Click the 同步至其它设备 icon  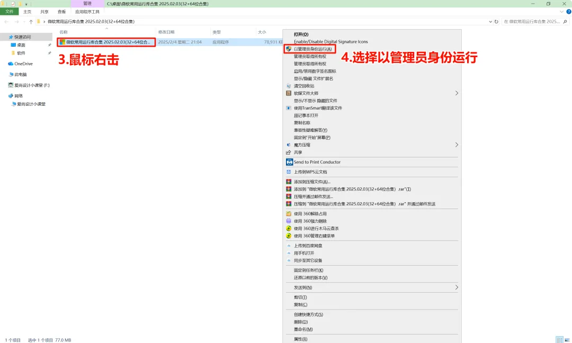point(289,260)
